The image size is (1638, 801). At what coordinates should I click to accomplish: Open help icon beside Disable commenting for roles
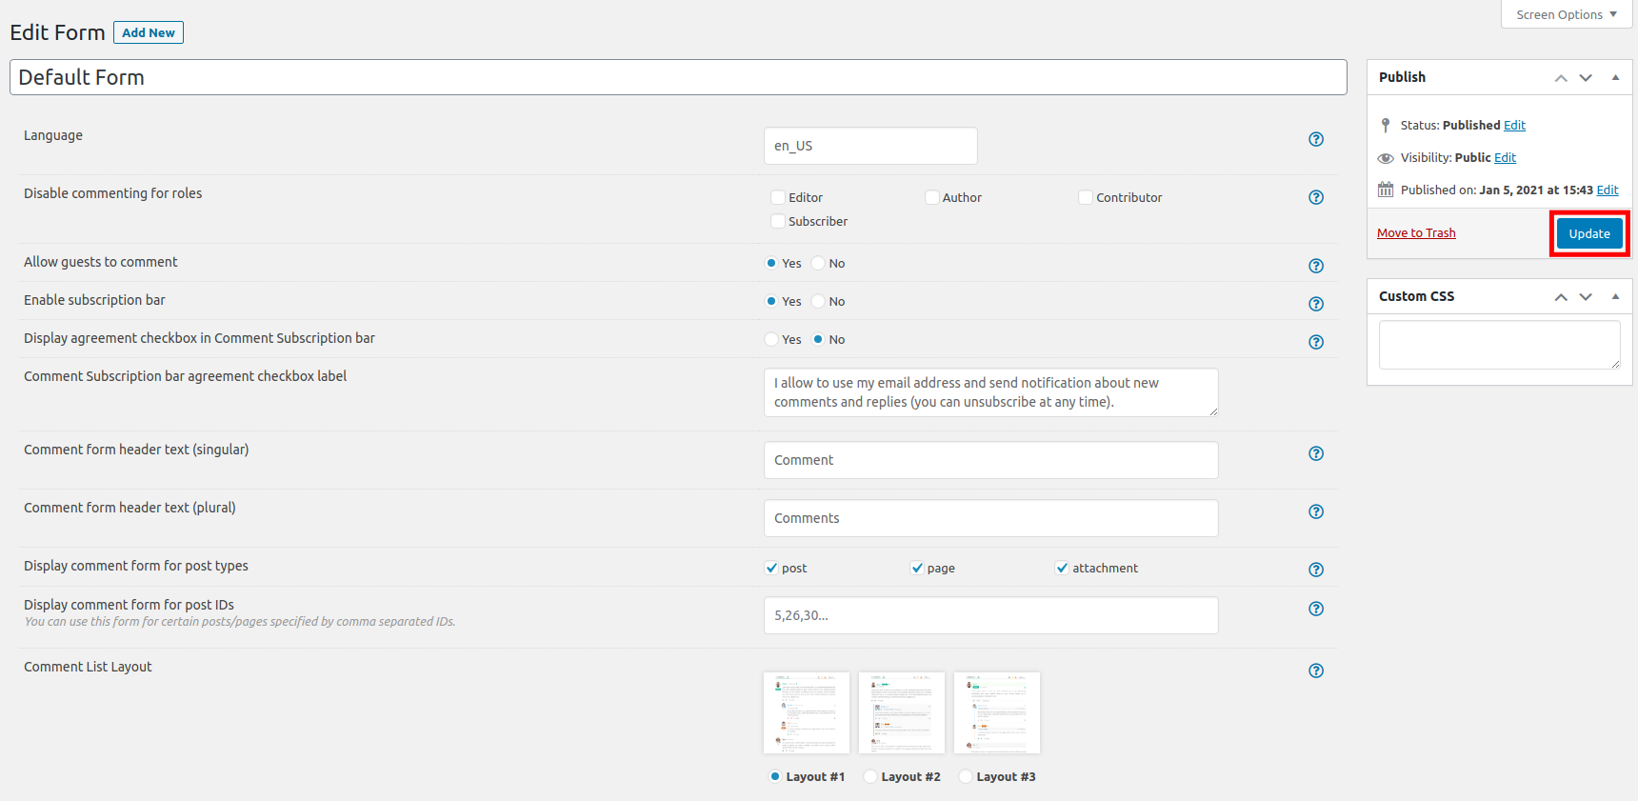point(1315,197)
